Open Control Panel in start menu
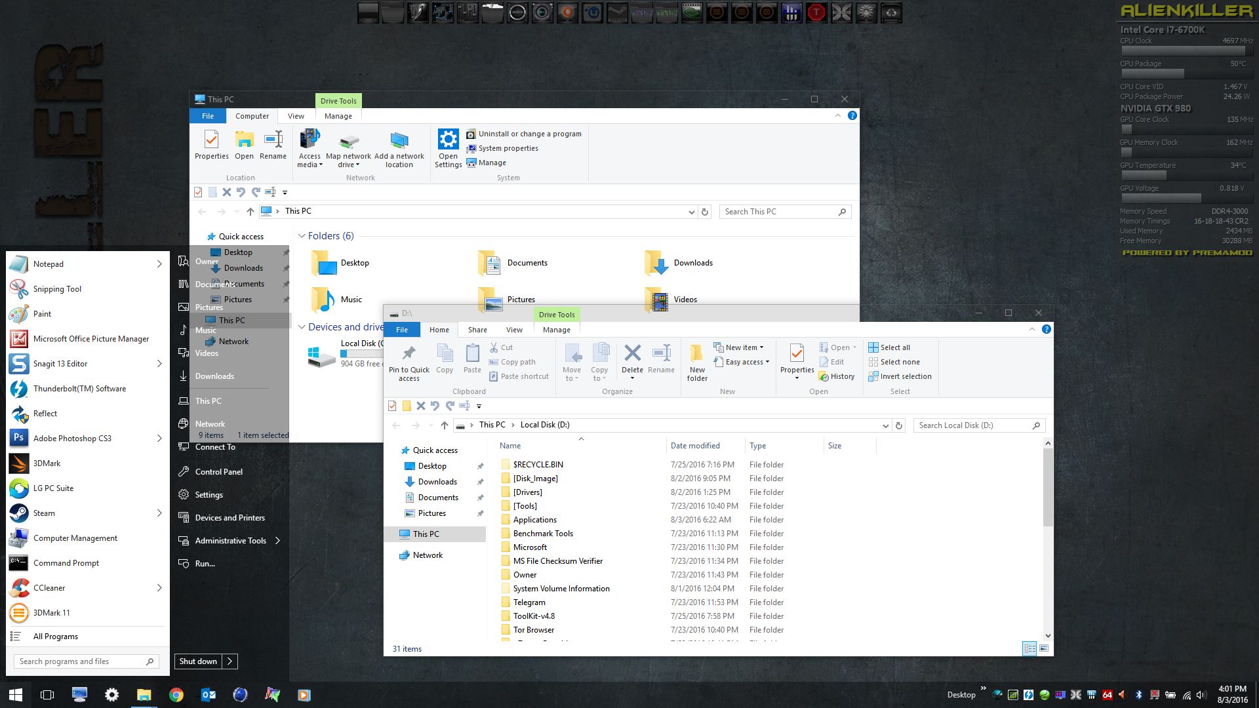The image size is (1259, 708). [x=218, y=472]
